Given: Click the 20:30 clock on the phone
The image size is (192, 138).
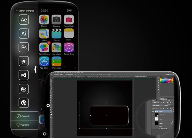Looking at the screenshot, I should [x=44, y=11].
